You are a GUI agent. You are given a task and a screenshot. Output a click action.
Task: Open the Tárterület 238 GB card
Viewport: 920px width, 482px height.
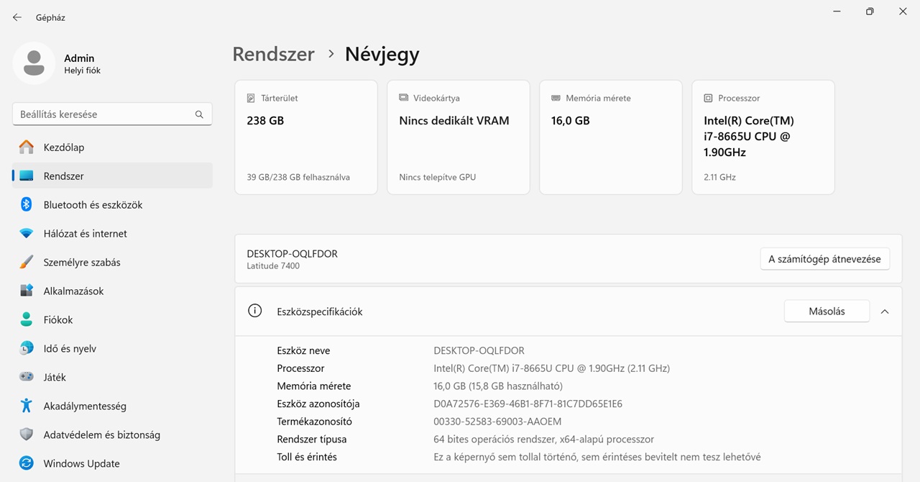point(306,137)
